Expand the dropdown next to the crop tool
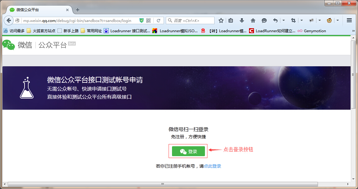The height and width of the screenshot is (189, 358). click(x=301, y=20)
